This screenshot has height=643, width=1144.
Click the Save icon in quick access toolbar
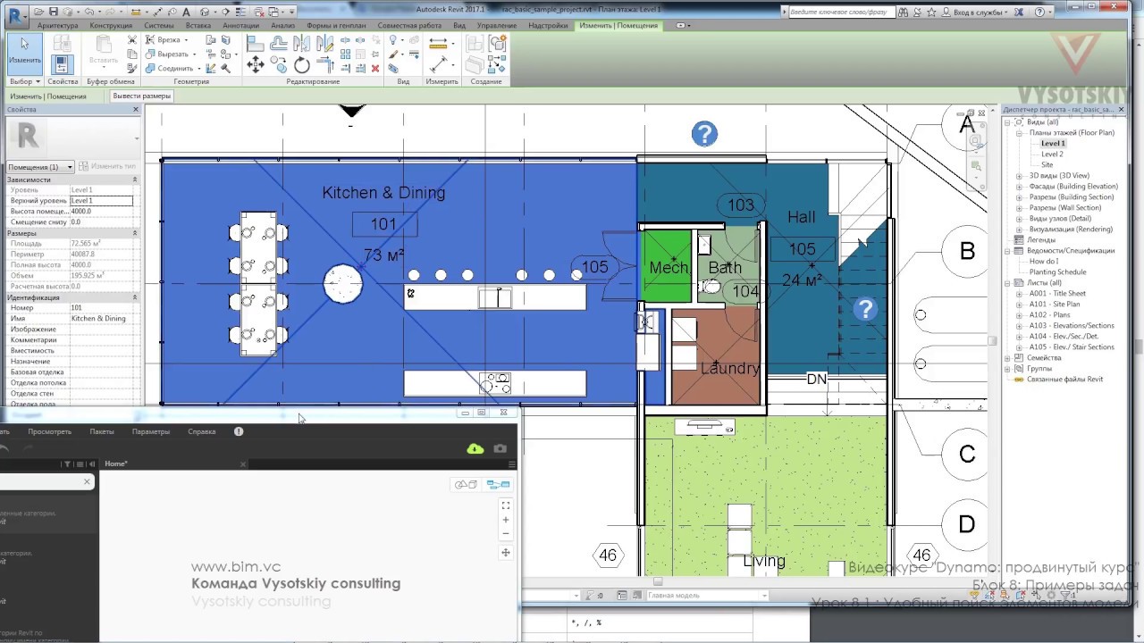[54, 12]
